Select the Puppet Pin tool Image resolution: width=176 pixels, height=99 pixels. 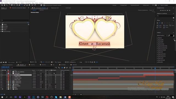coord(35,5)
